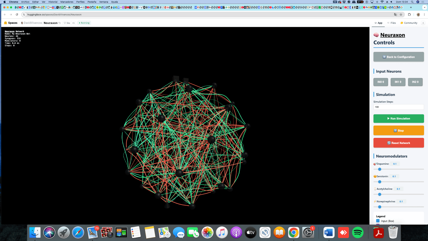The image size is (428, 241).
Task: Open the Chrome three-dot menu
Action: 424,14
